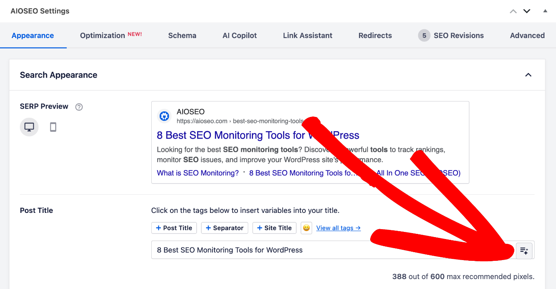The height and width of the screenshot is (289, 556).
Task: Click the 'Post Title' field label
Action: [x=37, y=211]
